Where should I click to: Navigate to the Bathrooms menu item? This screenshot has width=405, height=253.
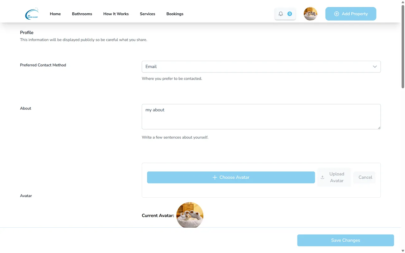pos(82,14)
